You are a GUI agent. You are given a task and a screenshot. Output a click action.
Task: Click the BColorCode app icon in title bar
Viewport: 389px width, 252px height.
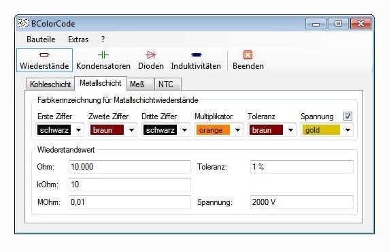tap(23, 24)
